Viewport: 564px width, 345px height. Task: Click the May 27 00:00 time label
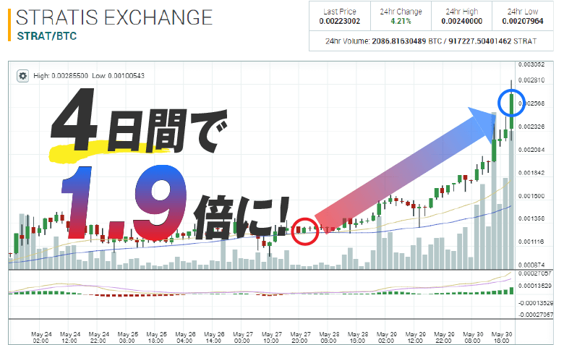pyautogui.click(x=242, y=338)
